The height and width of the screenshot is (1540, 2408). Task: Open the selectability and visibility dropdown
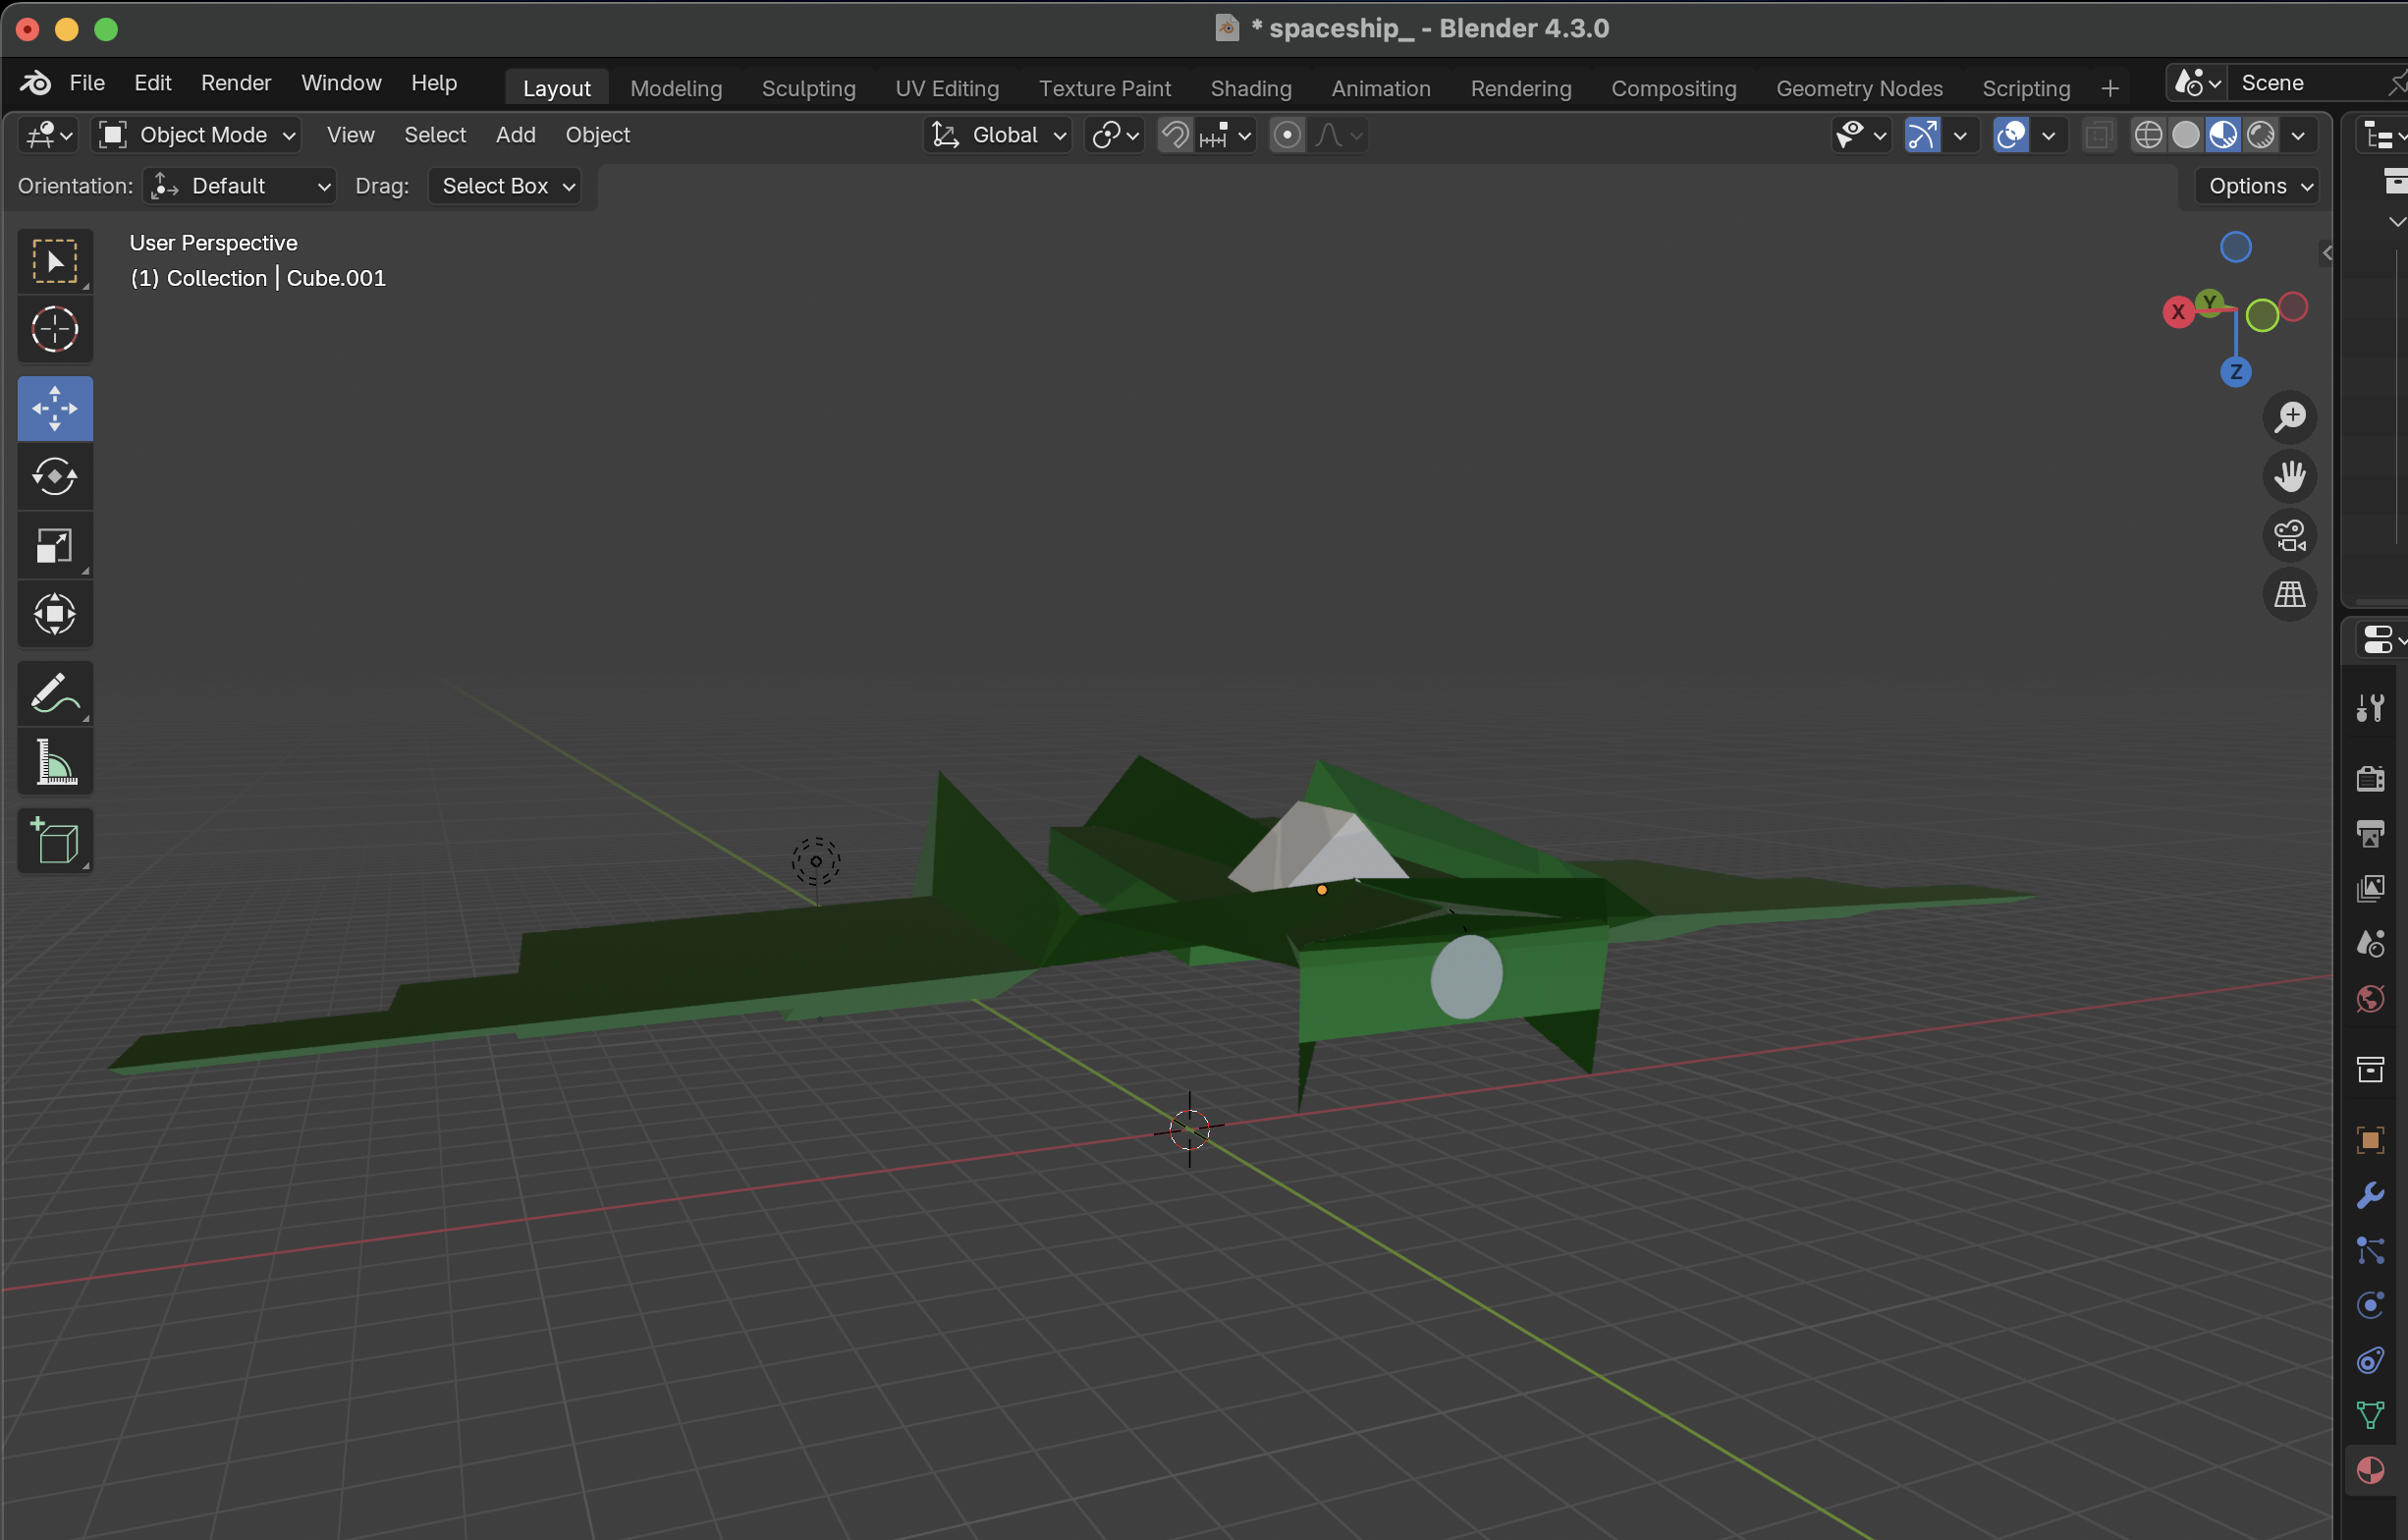click(x=1860, y=135)
